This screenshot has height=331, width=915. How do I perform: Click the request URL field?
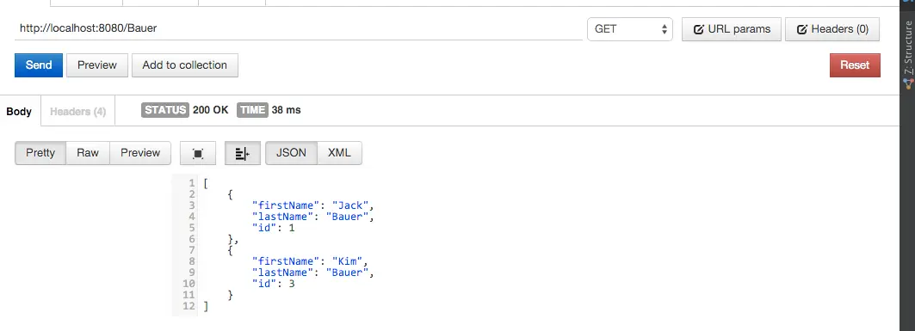(298, 28)
